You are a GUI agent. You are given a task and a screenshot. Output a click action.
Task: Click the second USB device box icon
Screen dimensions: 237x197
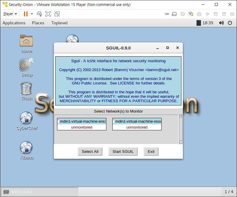pos(224,14)
